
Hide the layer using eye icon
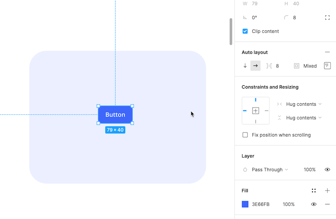(x=327, y=170)
